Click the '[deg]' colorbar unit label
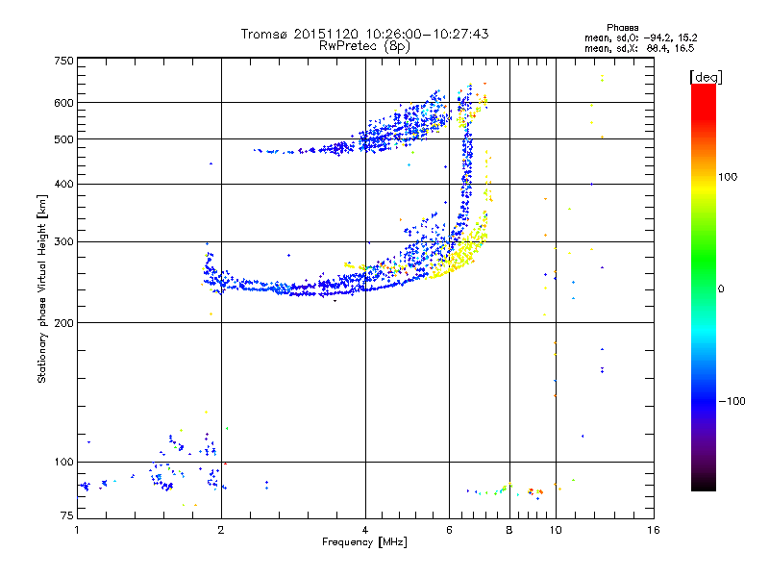This screenshot has height=577, width=769. click(706, 77)
